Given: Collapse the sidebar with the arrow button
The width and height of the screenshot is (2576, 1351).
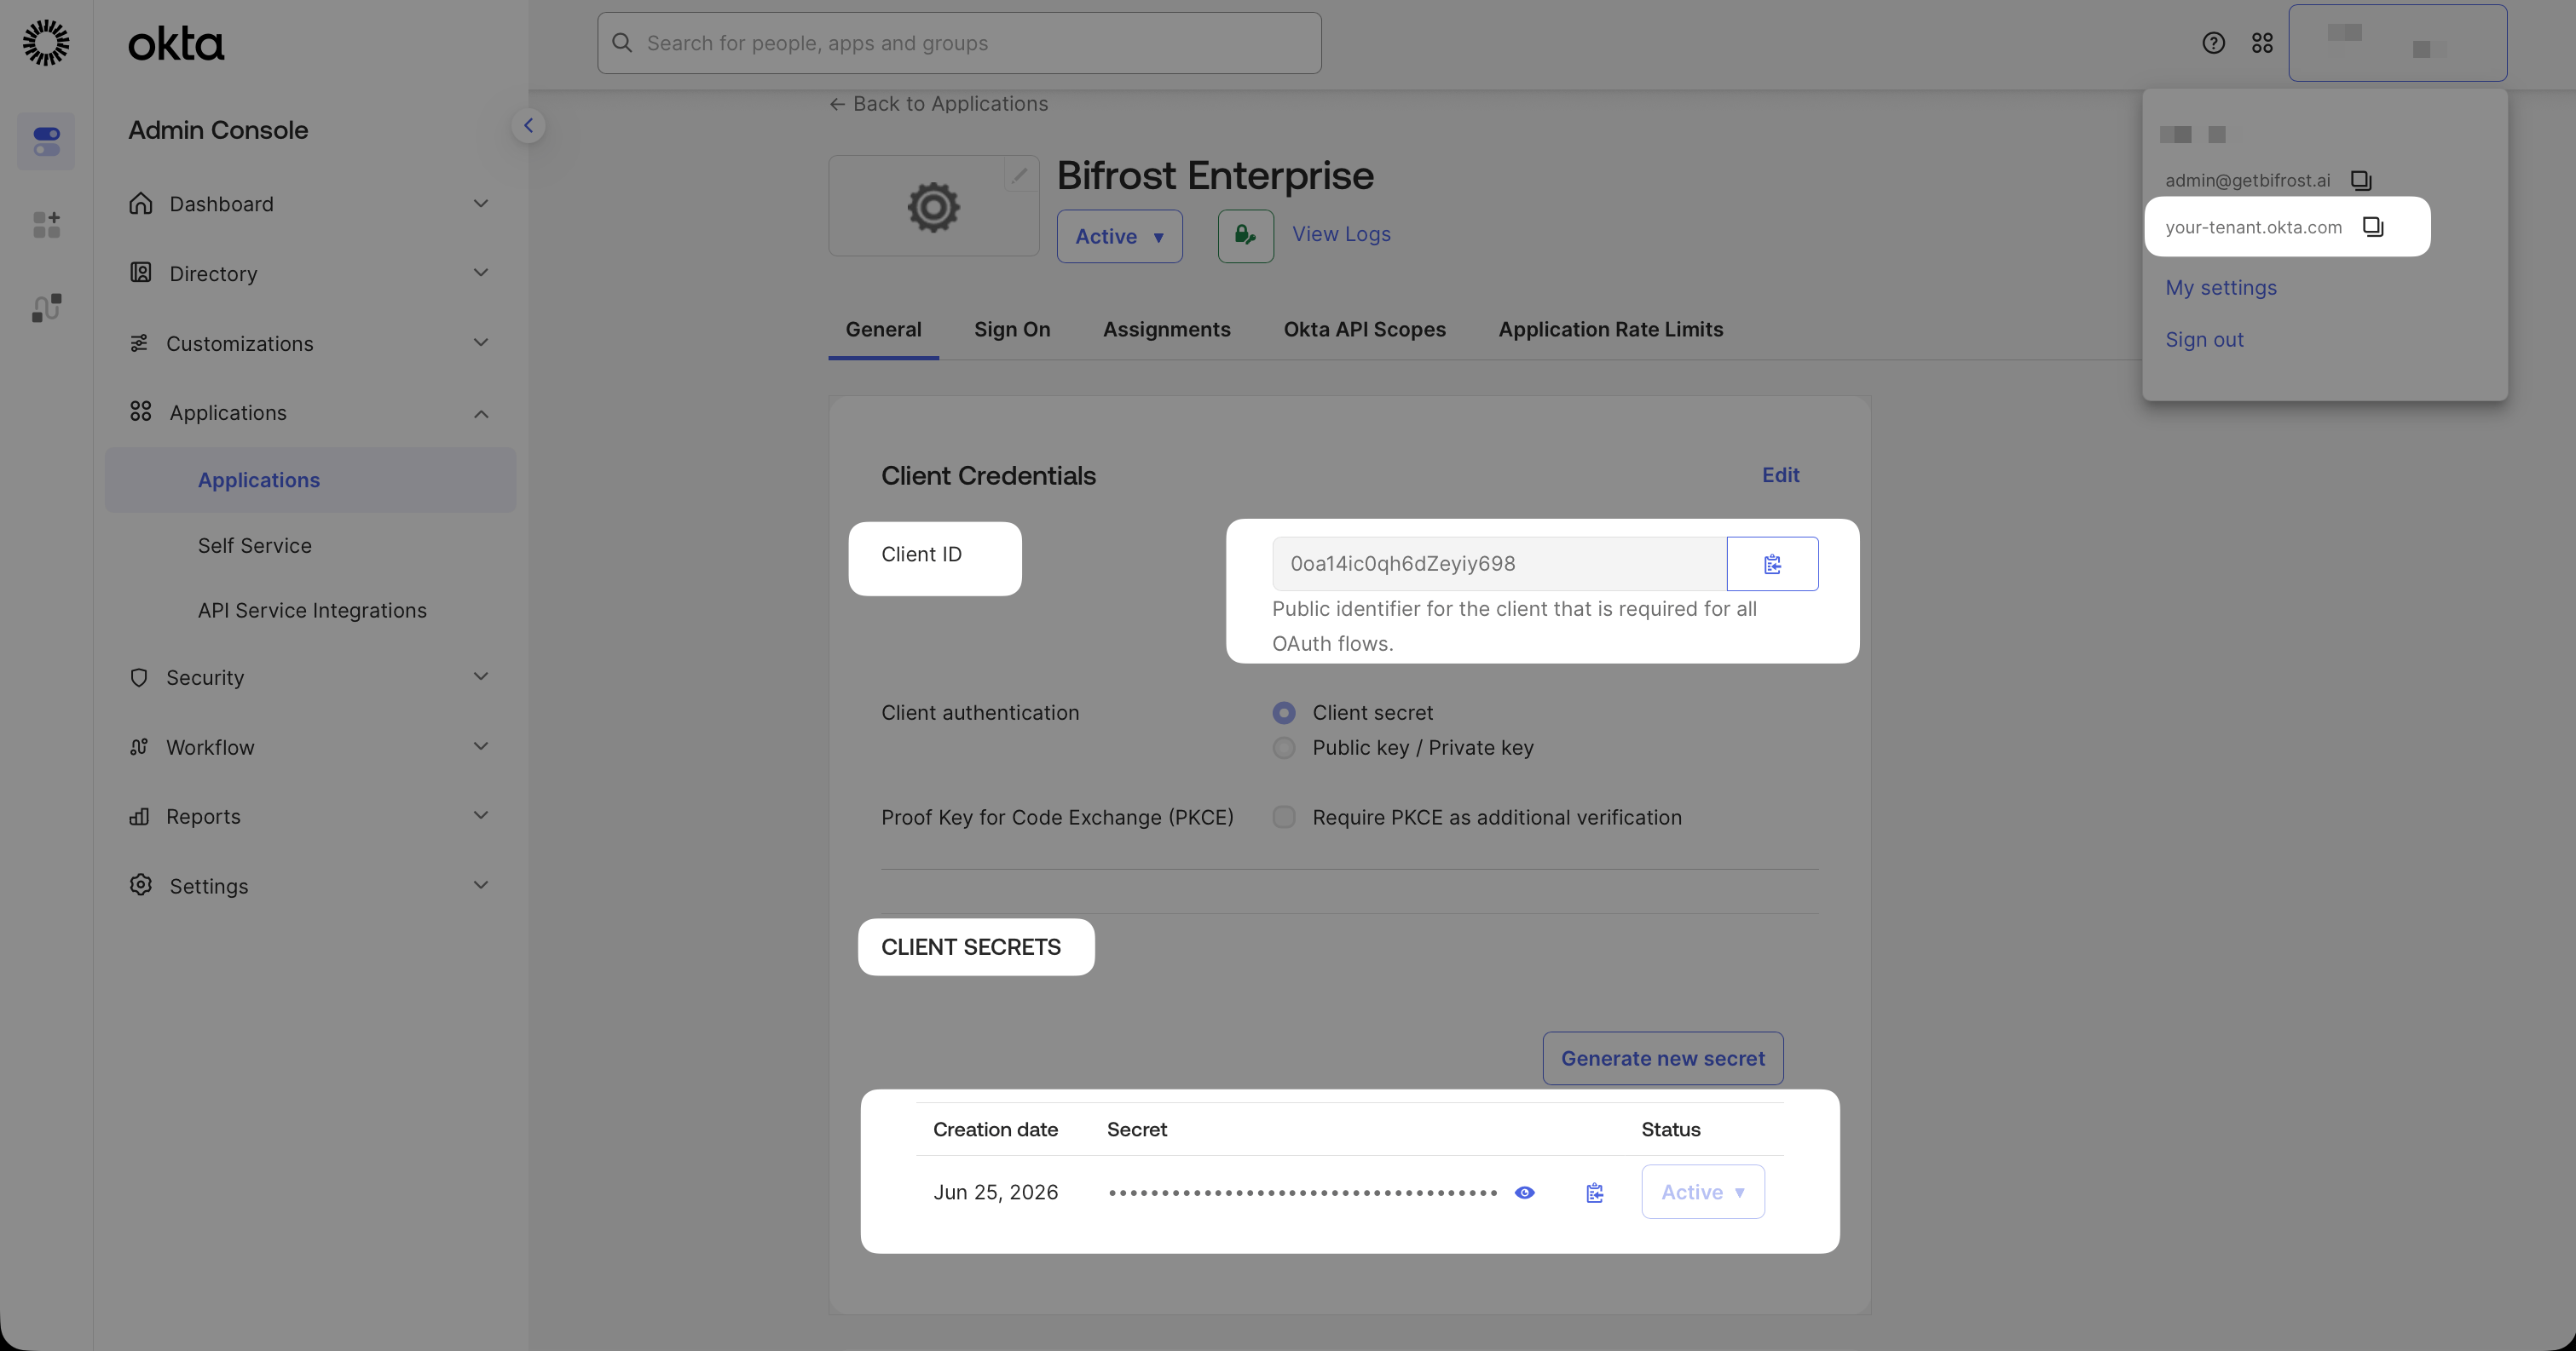Looking at the screenshot, I should 528,126.
